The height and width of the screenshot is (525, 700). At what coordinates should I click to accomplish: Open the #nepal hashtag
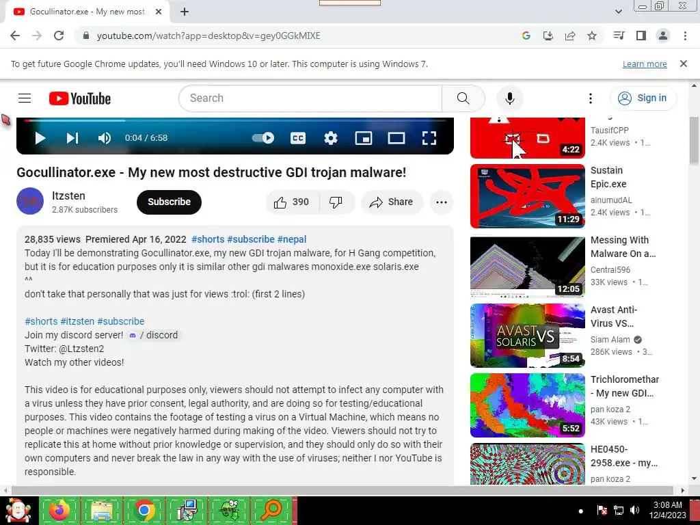click(291, 239)
